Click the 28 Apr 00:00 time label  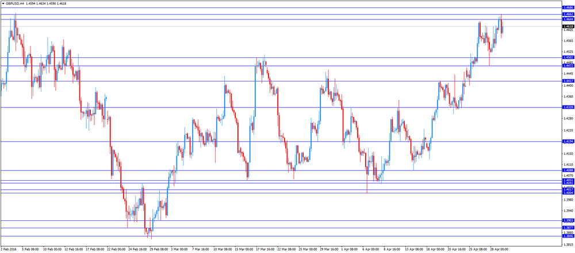tap(500, 250)
